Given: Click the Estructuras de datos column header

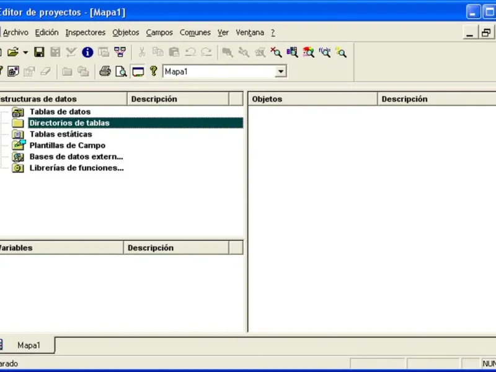Looking at the screenshot, I should [x=63, y=99].
